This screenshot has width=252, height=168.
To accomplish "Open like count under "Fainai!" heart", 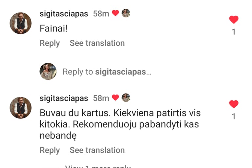I will 234,32.
